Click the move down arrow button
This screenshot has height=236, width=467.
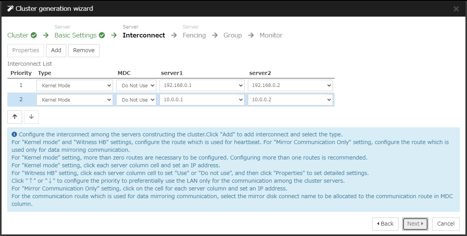click(31, 117)
